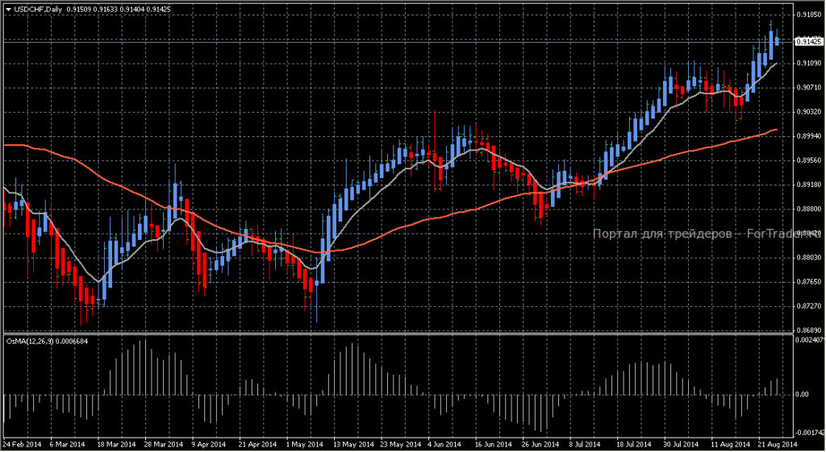Click the 21 Aug 2014 date label

pos(778,445)
